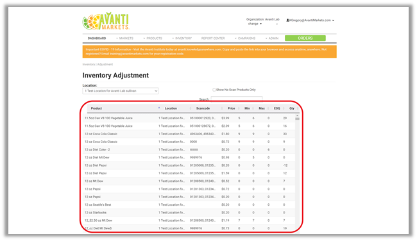
Task: Select the 12 oz Coca Cola Classic $1.80 row
Action: coord(189,134)
